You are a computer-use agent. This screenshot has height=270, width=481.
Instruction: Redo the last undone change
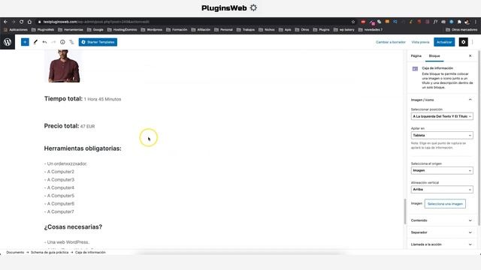point(53,42)
